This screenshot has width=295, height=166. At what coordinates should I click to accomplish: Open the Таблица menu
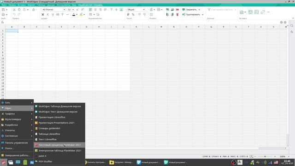41,5
